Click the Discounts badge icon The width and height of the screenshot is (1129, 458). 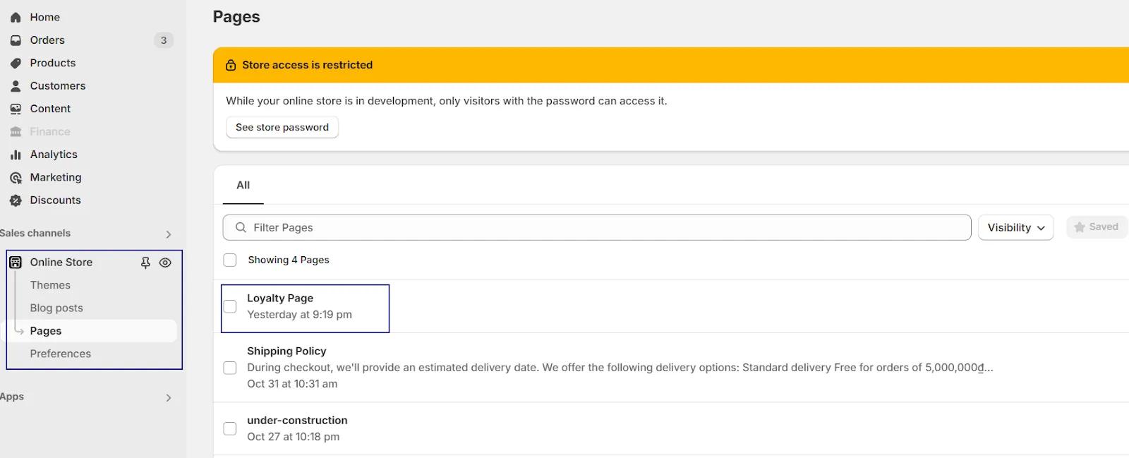(x=16, y=200)
